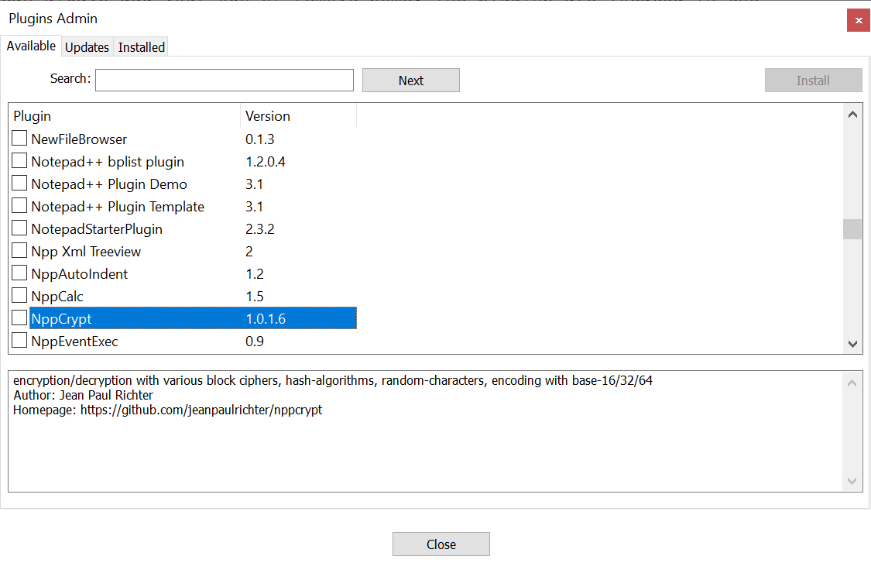Select the NppAutoIndent plugin row
Image resolution: width=871 pixels, height=587 pixels.
click(79, 274)
